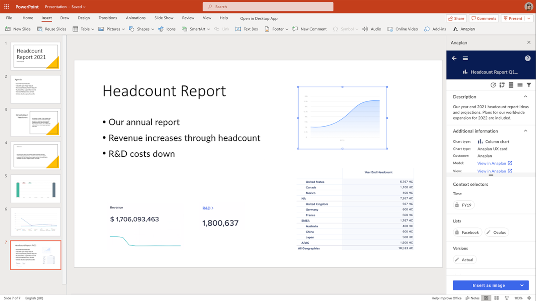Open the app launcher waffle icon

click(7, 7)
